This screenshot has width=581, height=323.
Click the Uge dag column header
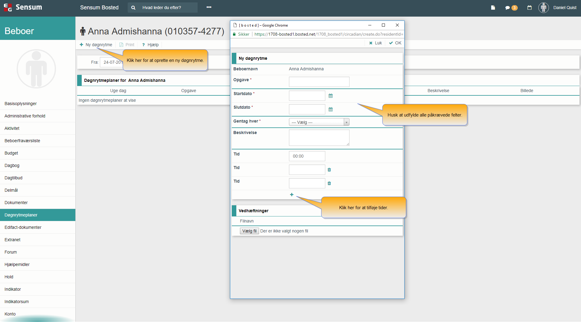(x=118, y=91)
